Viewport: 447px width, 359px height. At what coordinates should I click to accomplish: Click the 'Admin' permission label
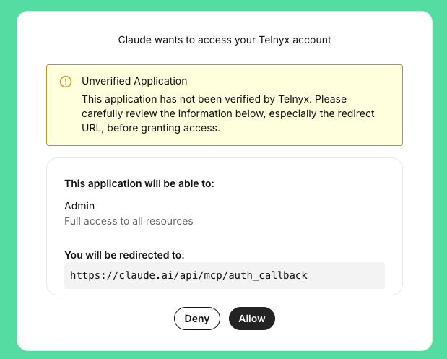[x=79, y=206]
